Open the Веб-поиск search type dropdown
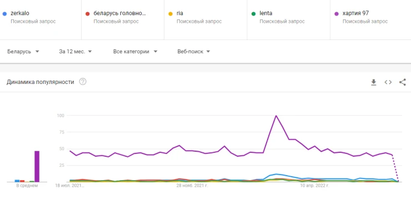The width and height of the screenshot is (411, 209). 193,52
